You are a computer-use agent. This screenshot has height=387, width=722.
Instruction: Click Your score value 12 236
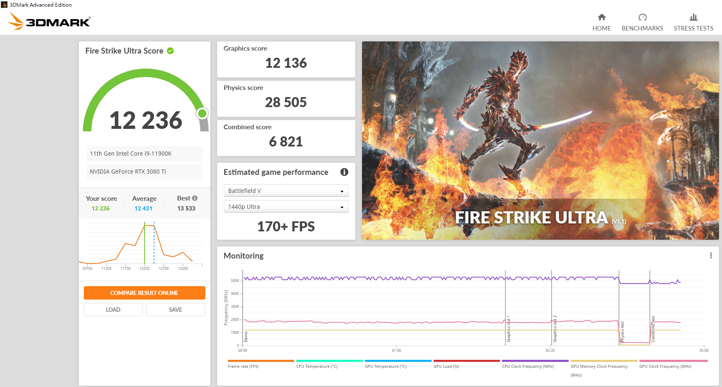pos(101,208)
